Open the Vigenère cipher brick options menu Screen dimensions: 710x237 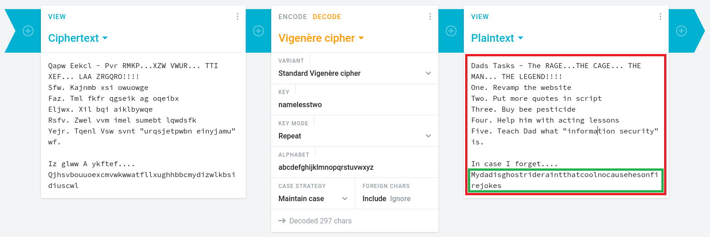pyautogui.click(x=430, y=17)
